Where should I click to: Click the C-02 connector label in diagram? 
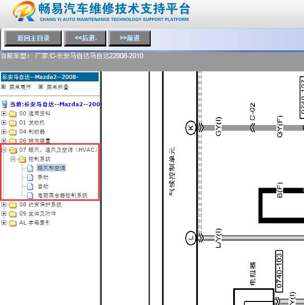tap(252, 112)
